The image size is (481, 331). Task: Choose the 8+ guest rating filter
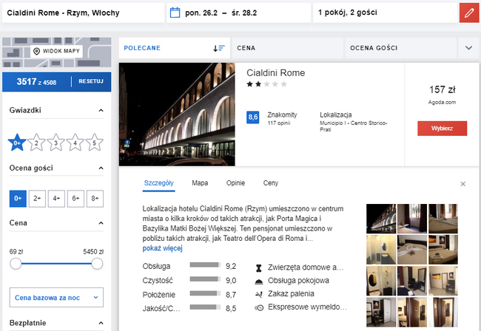(95, 199)
